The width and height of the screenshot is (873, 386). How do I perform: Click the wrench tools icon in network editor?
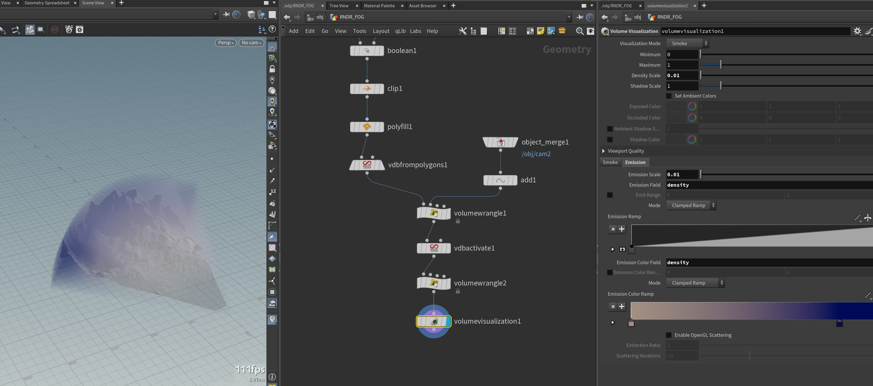pyautogui.click(x=463, y=31)
